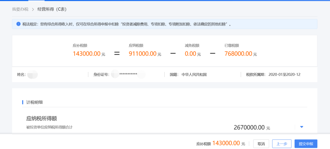This screenshot has height=149, width=330.
Task: Select the 经营所得（C表） breadcrumb item
Action: pos(52,9)
